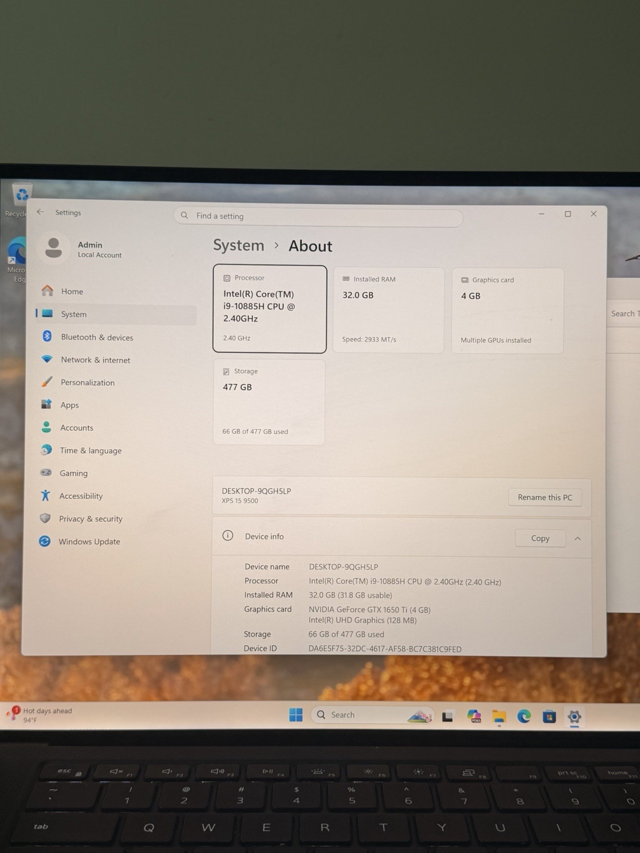Click the game controller icon beside Gaming
Viewport: 640px width, 853px height.
(46, 472)
